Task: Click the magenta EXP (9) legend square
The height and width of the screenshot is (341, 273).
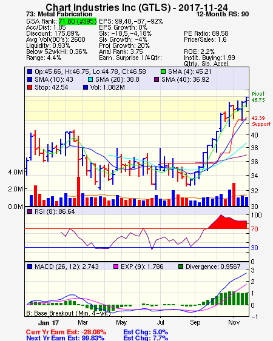Action: pos(116,267)
